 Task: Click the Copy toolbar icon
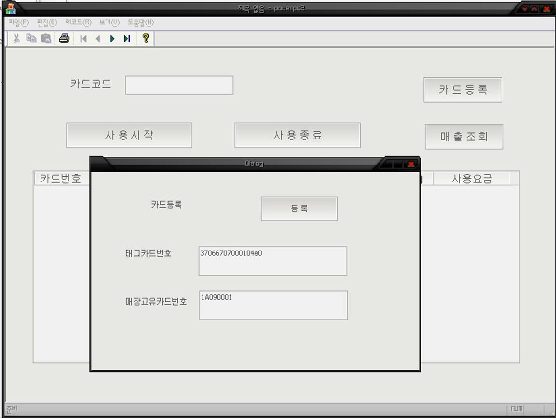point(31,39)
